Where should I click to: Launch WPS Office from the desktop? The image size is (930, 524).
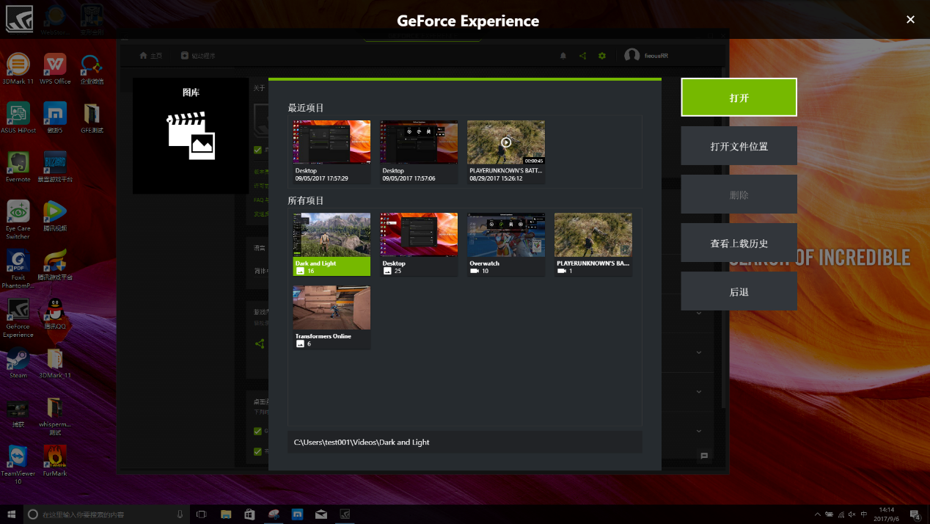(x=55, y=68)
